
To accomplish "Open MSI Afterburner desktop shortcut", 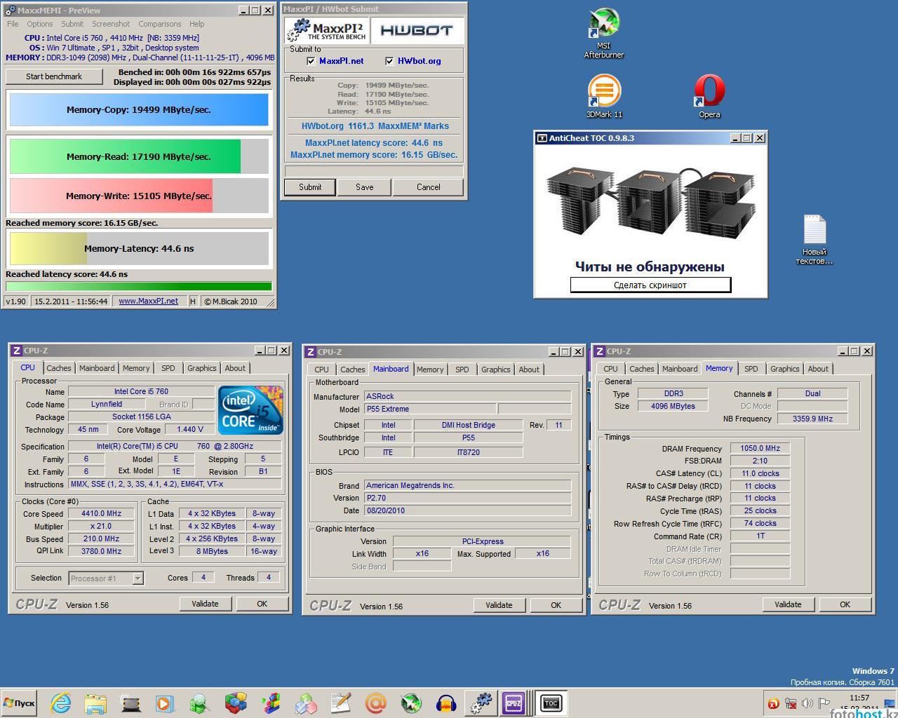I will point(604,33).
